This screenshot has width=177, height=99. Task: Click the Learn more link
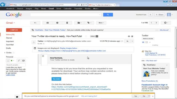[x=11, y=75]
